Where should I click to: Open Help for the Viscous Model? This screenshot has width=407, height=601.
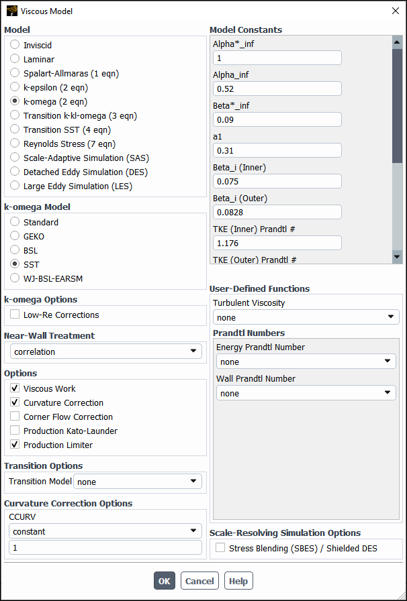(x=238, y=581)
